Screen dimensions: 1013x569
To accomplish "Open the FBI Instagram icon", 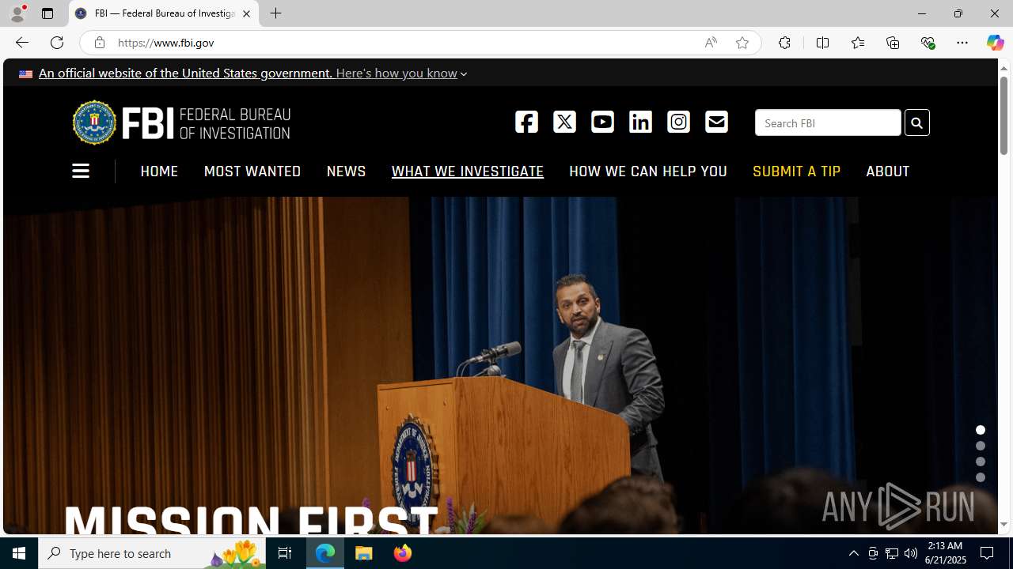I will click(x=678, y=122).
